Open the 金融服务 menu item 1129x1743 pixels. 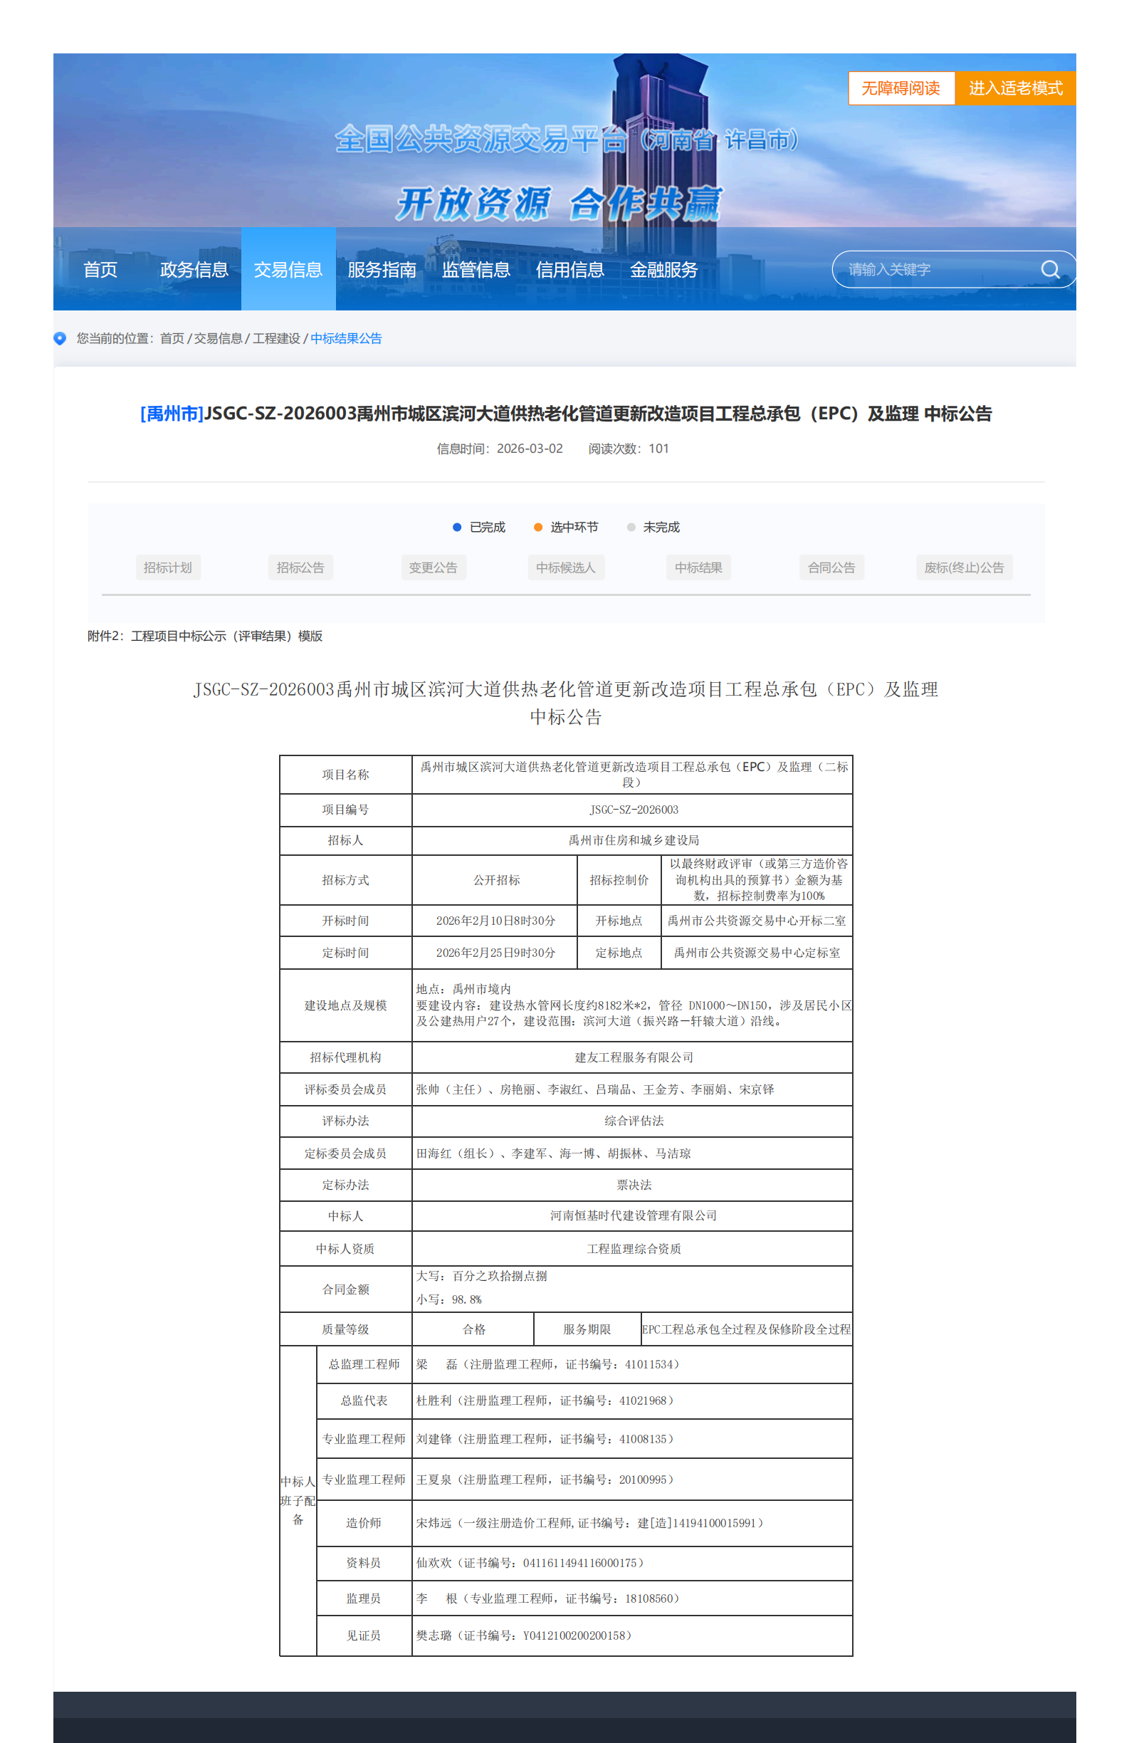663,270
